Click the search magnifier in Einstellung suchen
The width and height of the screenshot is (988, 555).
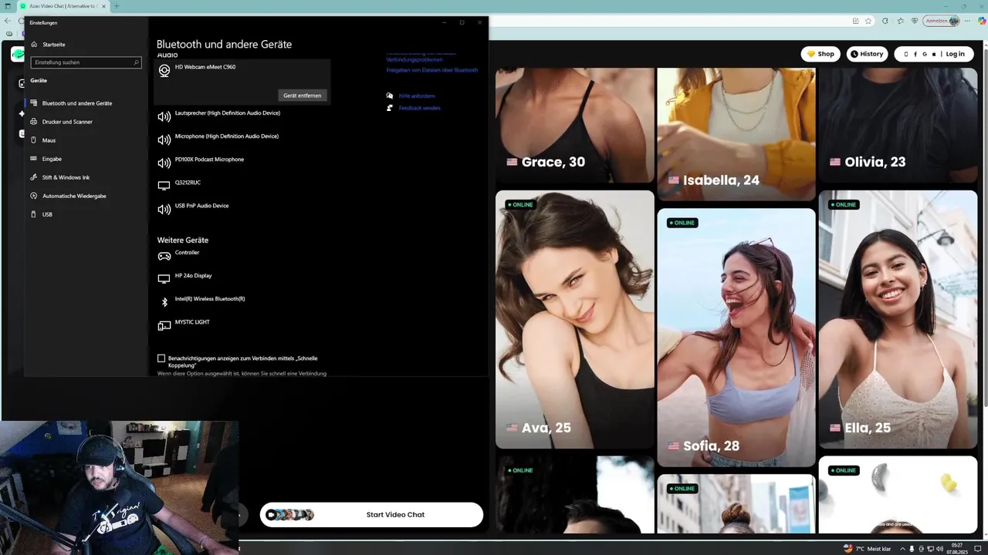click(x=137, y=62)
